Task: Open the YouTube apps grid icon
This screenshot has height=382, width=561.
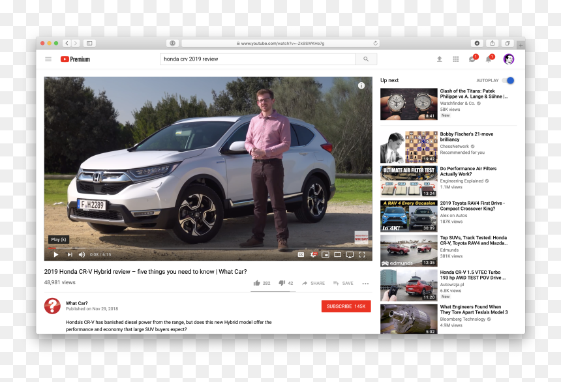Action: pos(455,59)
